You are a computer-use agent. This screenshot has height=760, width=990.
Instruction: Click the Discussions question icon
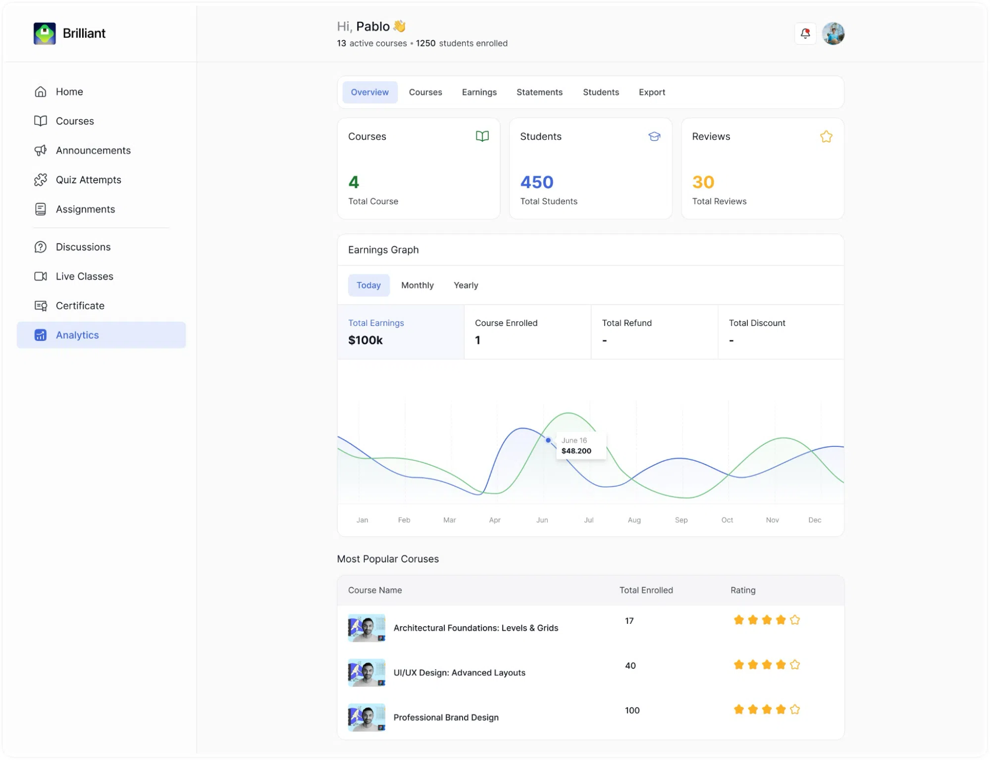click(41, 247)
